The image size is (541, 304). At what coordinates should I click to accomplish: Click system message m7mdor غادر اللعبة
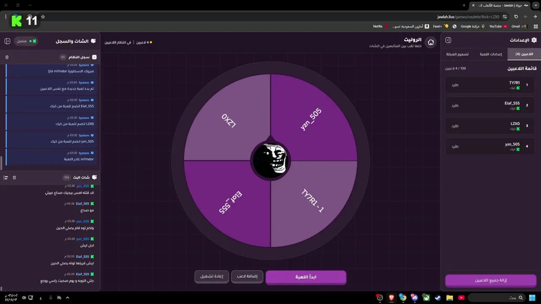click(79, 159)
